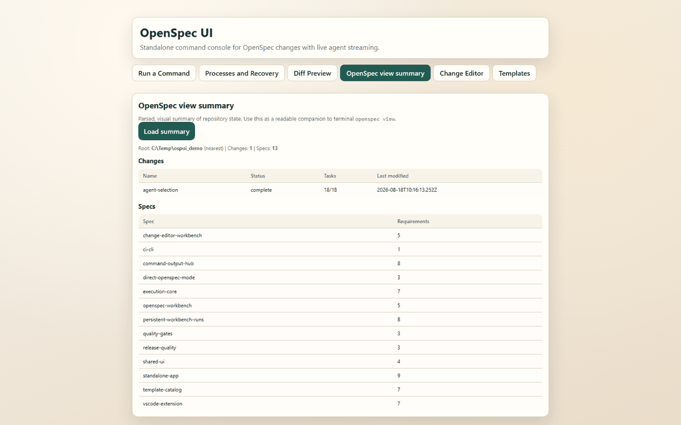681x425 pixels.
Task: Click the Requirements column header
Action: click(x=413, y=222)
